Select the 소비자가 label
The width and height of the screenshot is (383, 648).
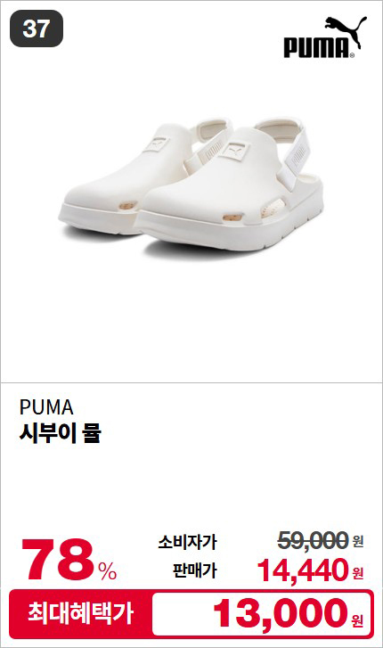point(187,542)
